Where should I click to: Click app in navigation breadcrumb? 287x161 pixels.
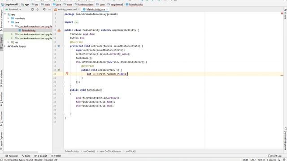(x=25, y=4)
